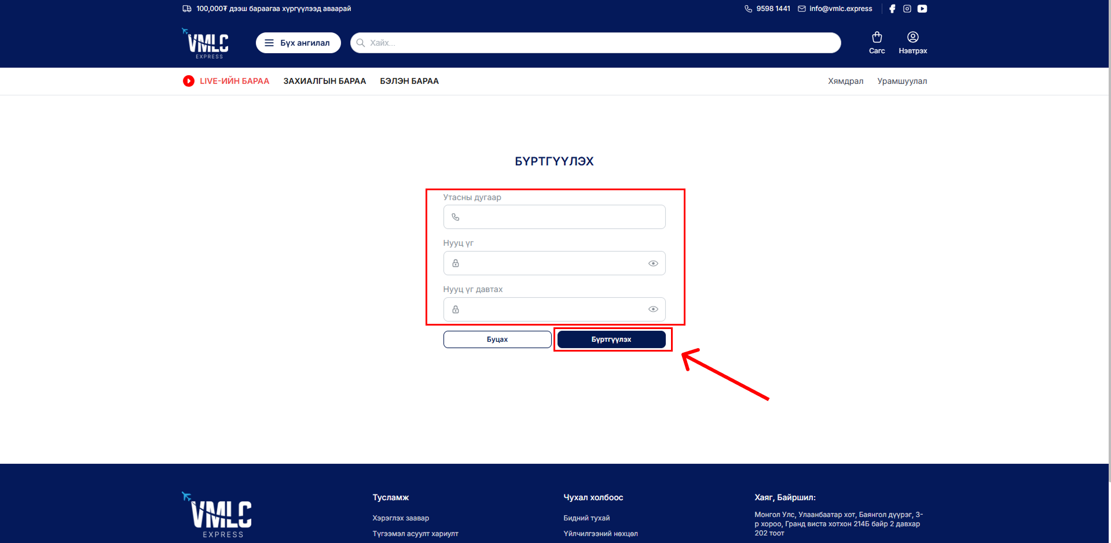
Task: Click the VMLC Express header logo
Action: pyautogui.click(x=207, y=43)
